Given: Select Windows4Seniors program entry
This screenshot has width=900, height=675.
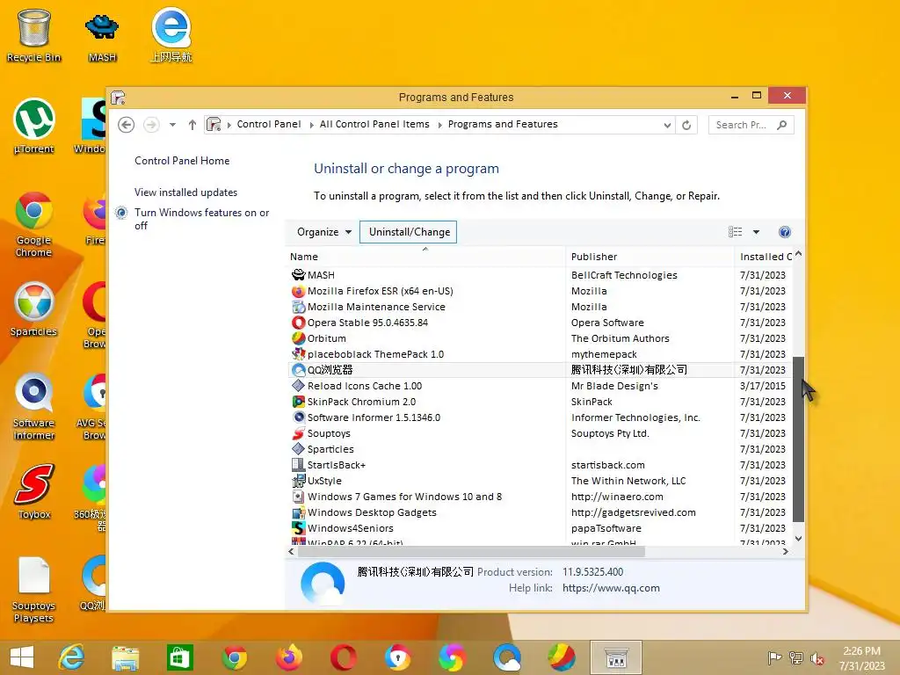Looking at the screenshot, I should click(x=539, y=528).
